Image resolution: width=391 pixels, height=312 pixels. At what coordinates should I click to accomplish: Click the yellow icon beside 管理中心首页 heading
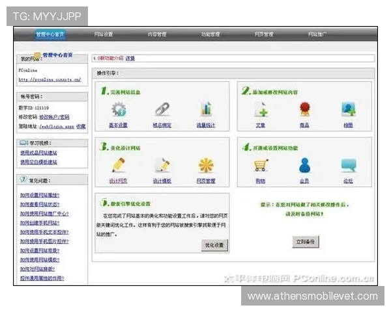click(37, 56)
